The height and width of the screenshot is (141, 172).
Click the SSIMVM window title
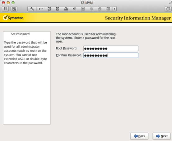click(87, 2)
